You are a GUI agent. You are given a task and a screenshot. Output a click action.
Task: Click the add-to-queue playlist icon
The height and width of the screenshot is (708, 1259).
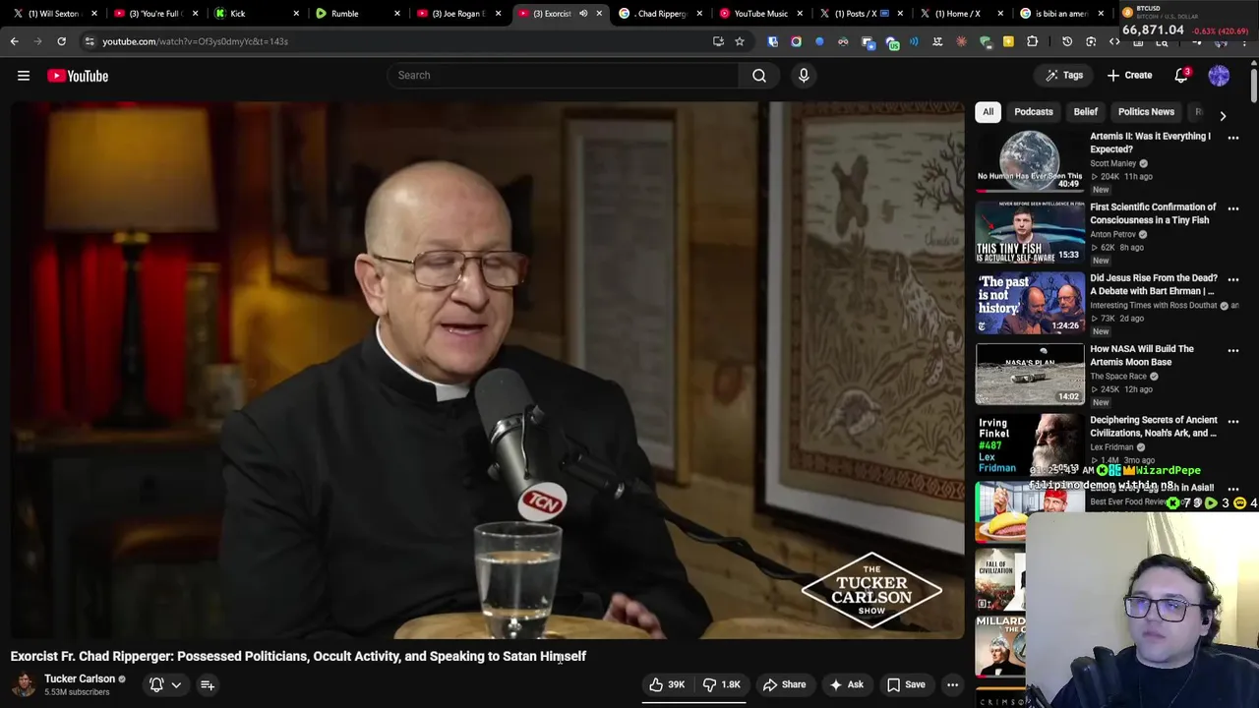(208, 684)
